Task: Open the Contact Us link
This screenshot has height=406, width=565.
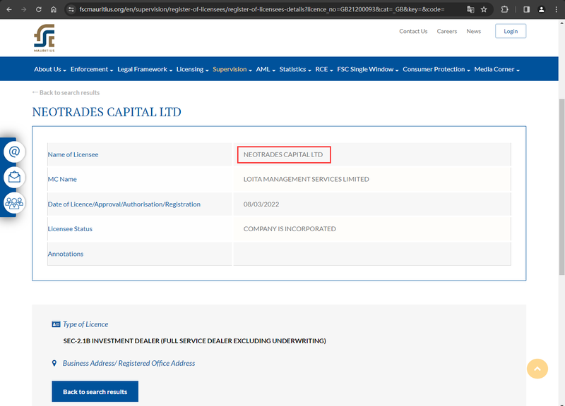Action: point(413,31)
